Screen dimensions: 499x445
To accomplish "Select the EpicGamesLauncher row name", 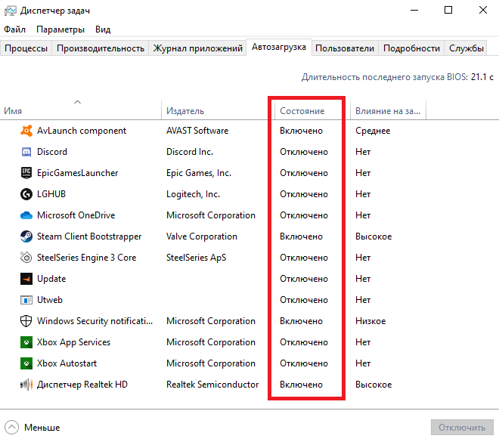I will pyautogui.click(x=77, y=173).
